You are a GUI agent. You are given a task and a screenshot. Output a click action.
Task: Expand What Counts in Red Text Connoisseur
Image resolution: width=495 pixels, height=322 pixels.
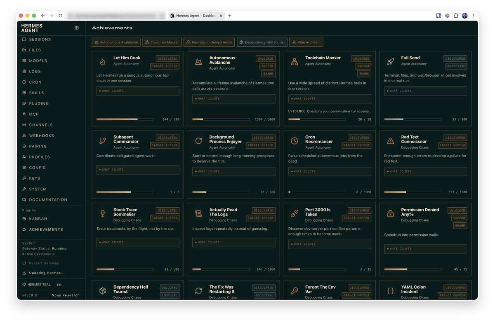click(x=426, y=172)
